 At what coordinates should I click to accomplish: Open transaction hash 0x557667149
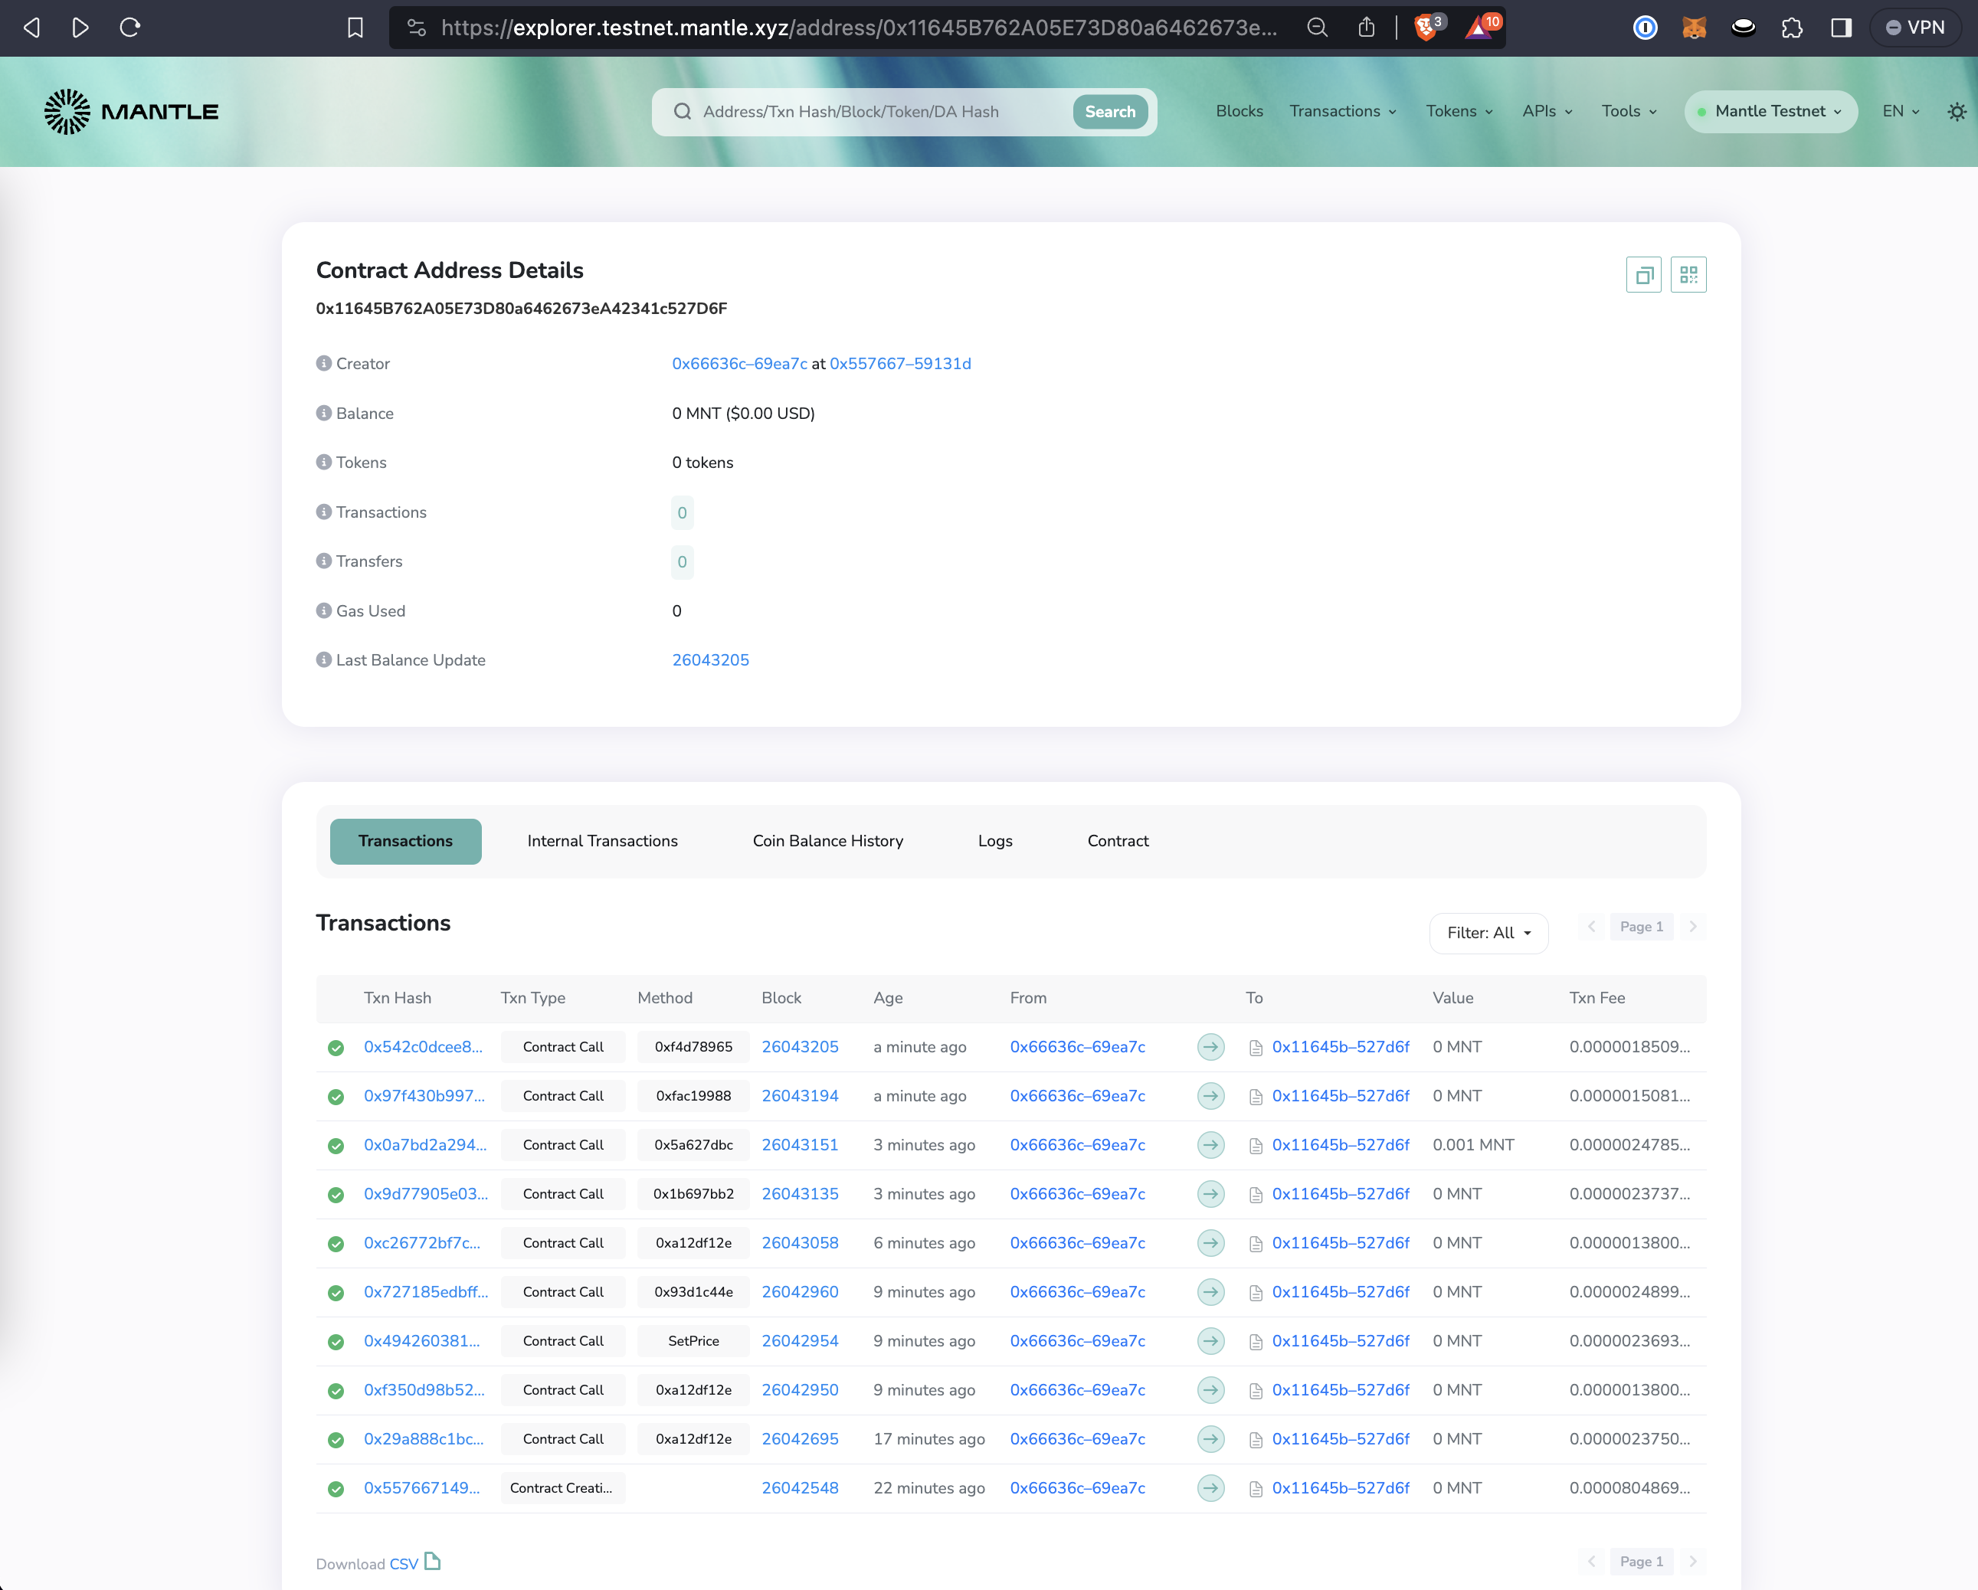point(421,1488)
